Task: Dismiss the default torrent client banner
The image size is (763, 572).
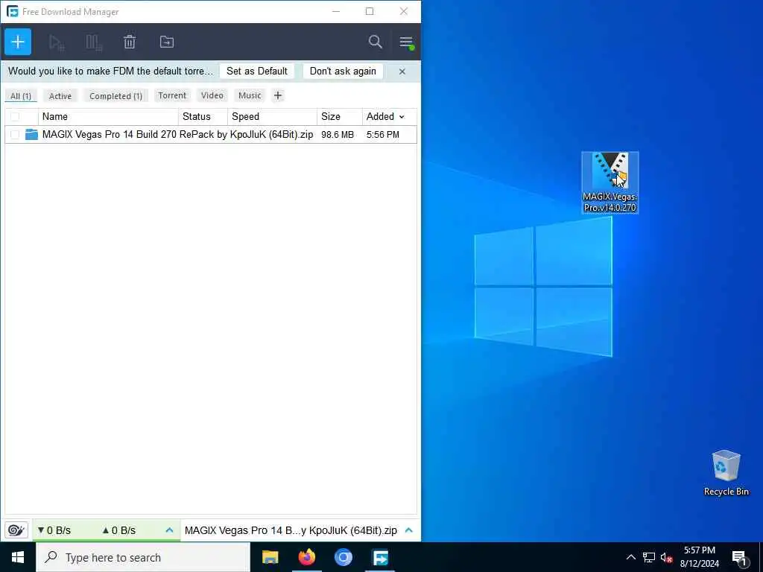Action: click(402, 71)
